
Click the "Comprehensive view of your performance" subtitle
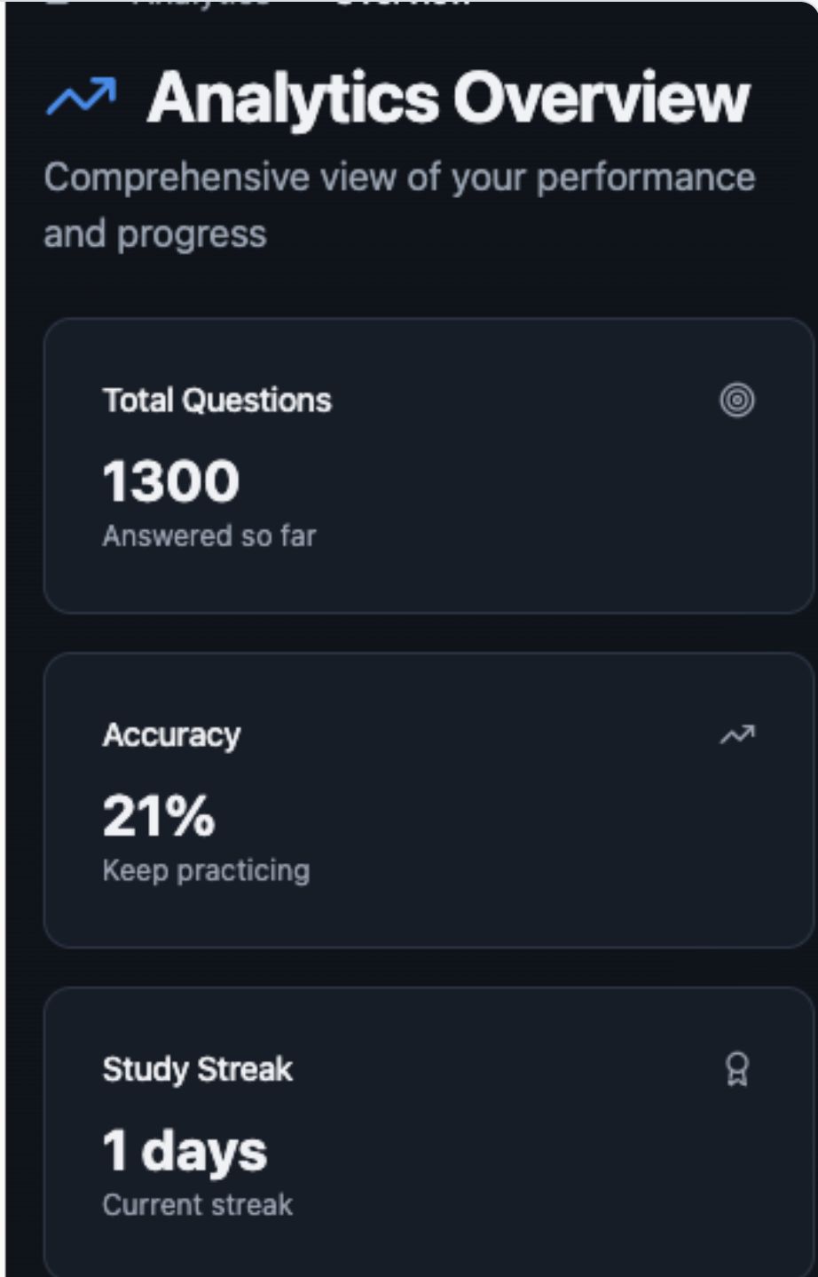tap(399, 178)
